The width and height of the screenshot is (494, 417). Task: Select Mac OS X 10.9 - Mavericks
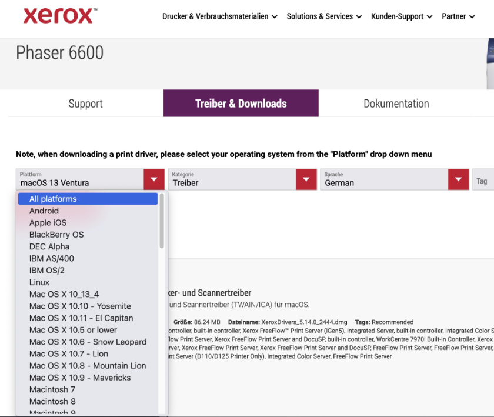(x=88, y=378)
